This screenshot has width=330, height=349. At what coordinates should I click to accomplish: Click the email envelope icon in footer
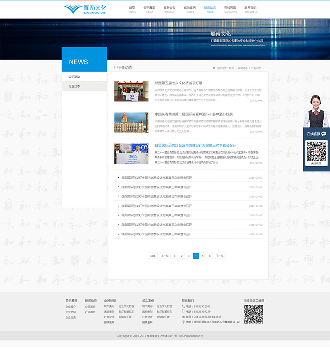(x=184, y=317)
